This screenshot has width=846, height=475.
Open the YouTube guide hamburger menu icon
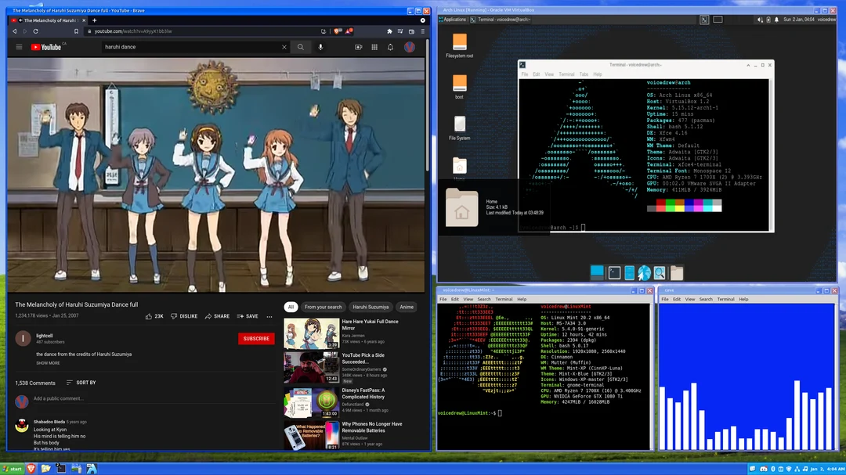pyautogui.click(x=19, y=47)
